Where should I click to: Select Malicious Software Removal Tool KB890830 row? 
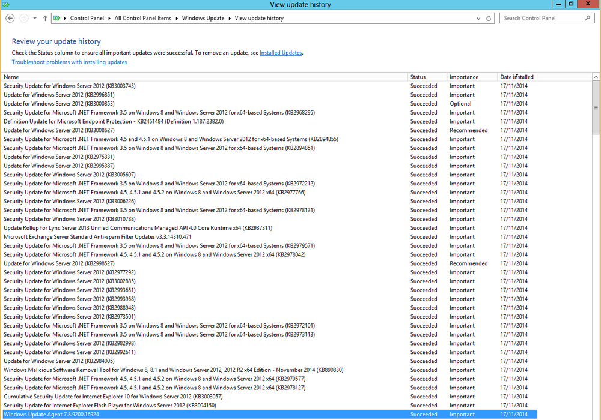(270, 370)
